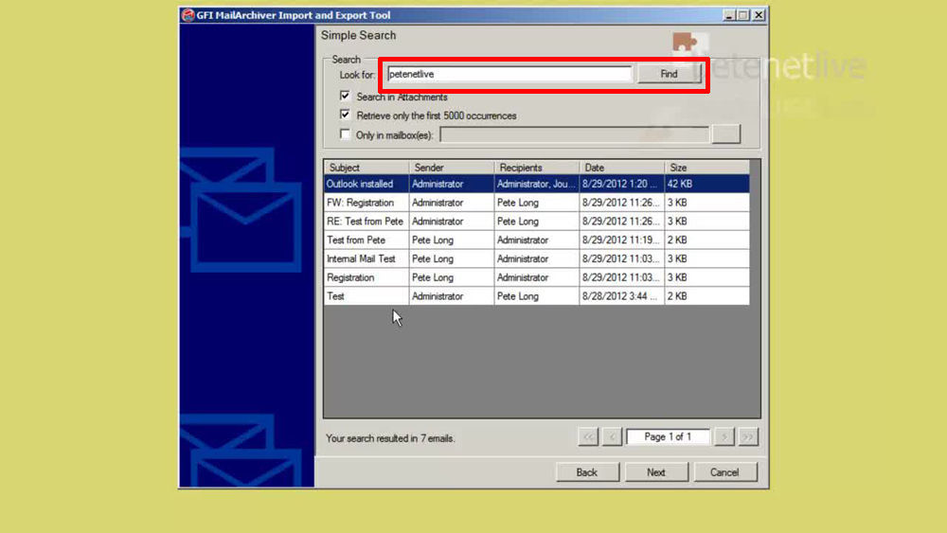This screenshot has width=947, height=533.
Task: Click the Look for search field
Action: pyautogui.click(x=509, y=74)
